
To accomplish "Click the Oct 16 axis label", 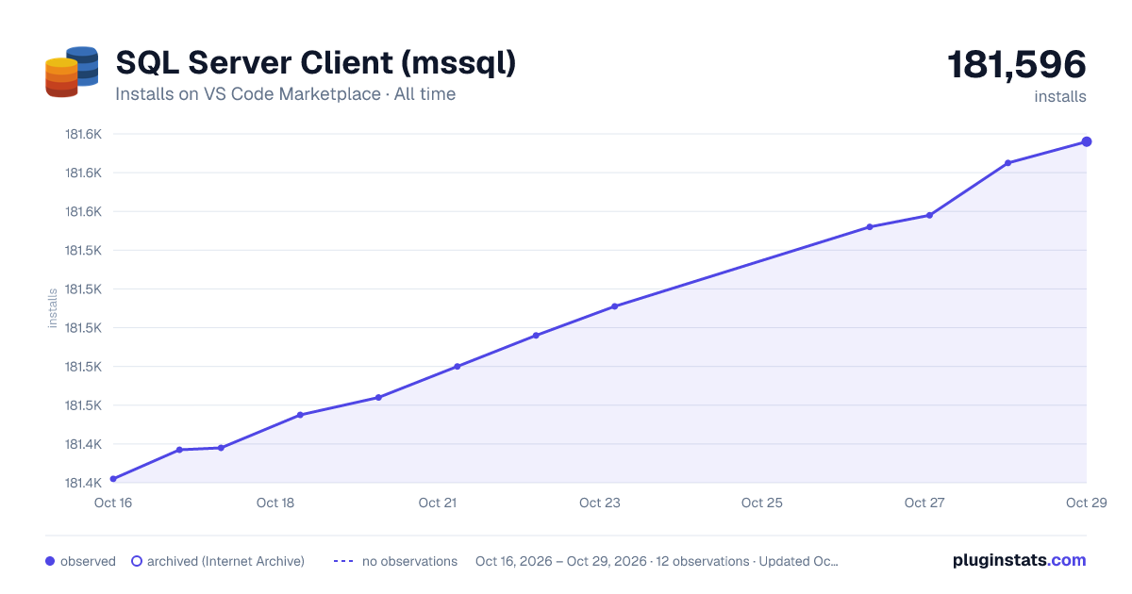I will pos(113,503).
